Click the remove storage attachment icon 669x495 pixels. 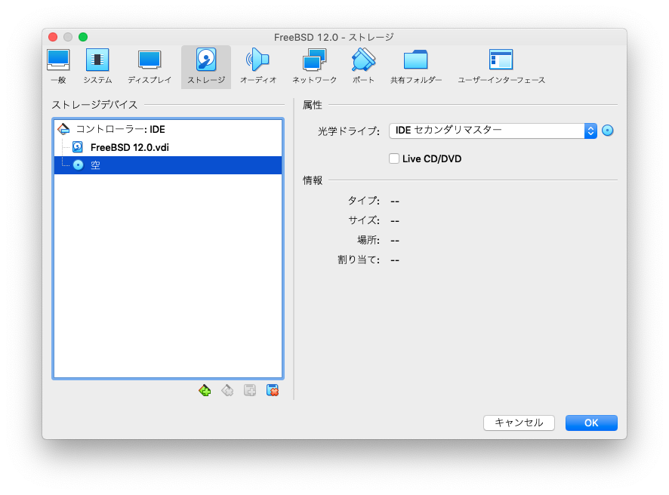pos(273,390)
